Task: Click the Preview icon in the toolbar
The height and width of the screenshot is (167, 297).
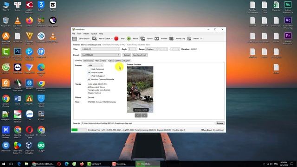Action: pos(157,39)
